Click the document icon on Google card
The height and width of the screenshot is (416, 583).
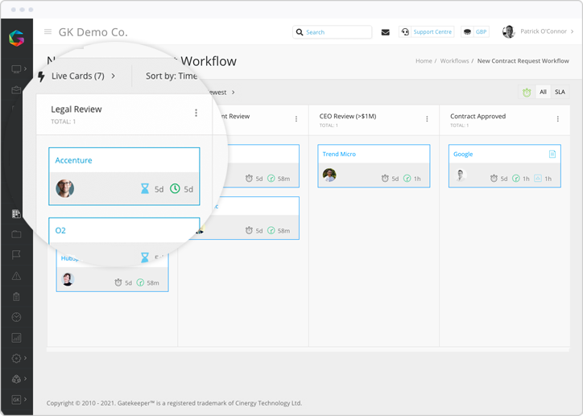tap(552, 154)
